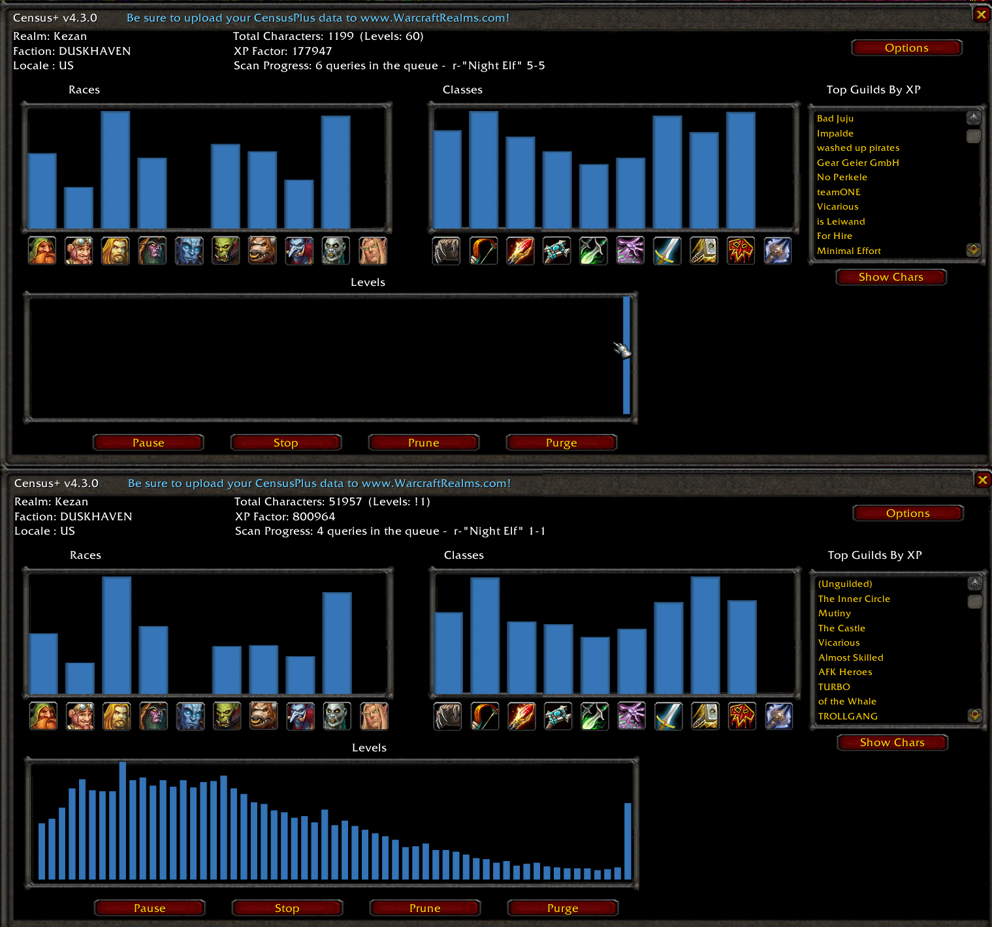992x927 pixels.
Task: Open Options in the 51957-character Census+ window
Action: (x=908, y=513)
